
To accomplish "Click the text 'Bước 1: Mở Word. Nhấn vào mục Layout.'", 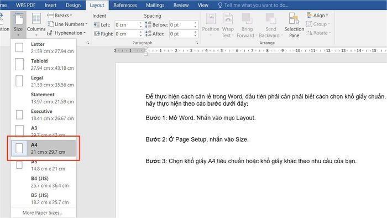I will 201,118.
